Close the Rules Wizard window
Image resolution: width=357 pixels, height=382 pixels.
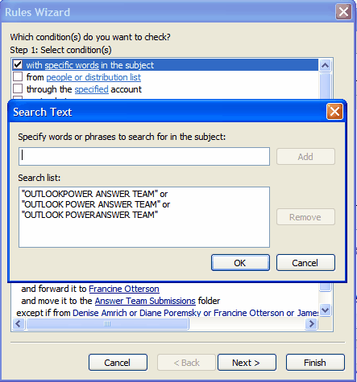click(343, 12)
